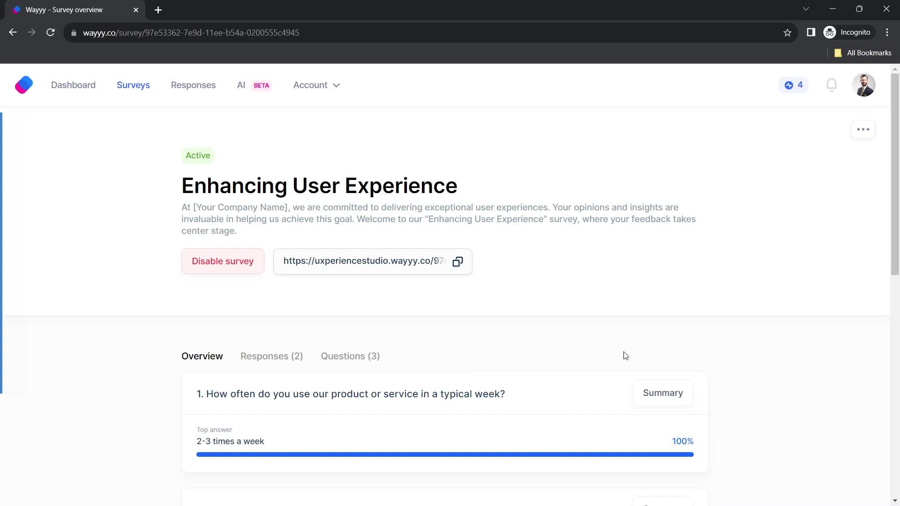
Task: Switch to the Questions tab
Action: (350, 356)
